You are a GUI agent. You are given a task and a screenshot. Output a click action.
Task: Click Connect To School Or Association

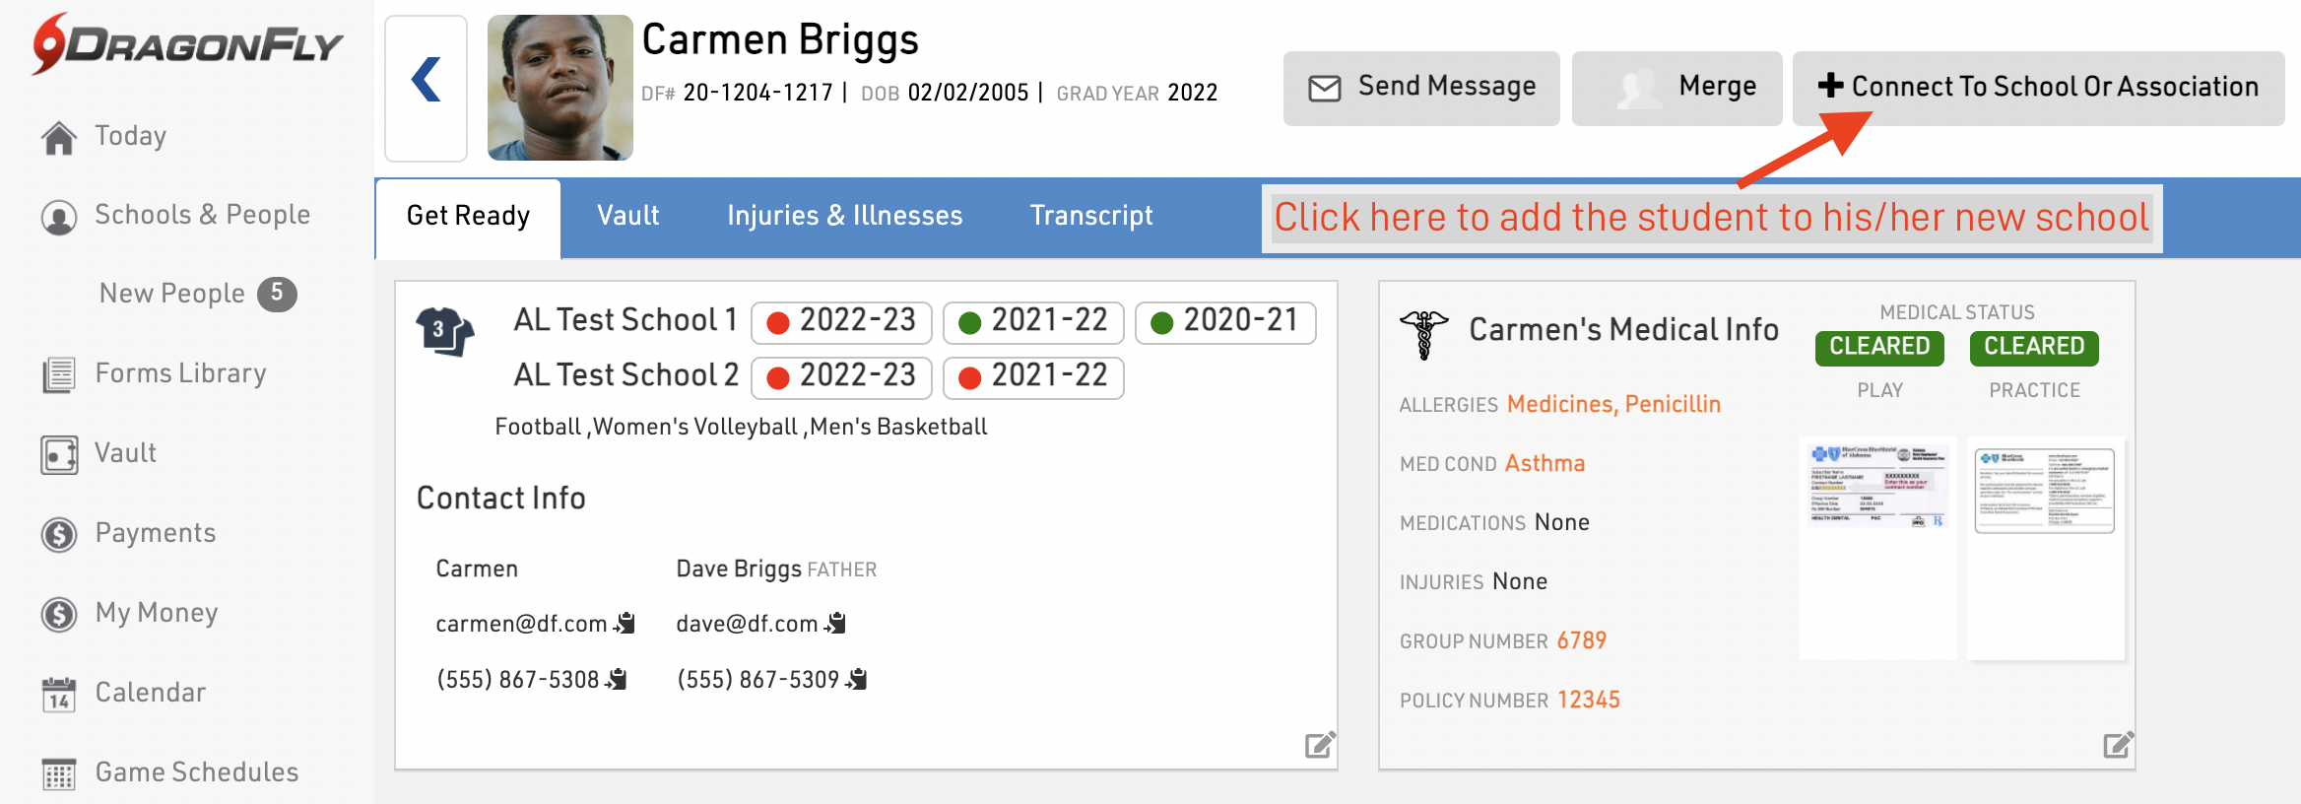click(2038, 88)
